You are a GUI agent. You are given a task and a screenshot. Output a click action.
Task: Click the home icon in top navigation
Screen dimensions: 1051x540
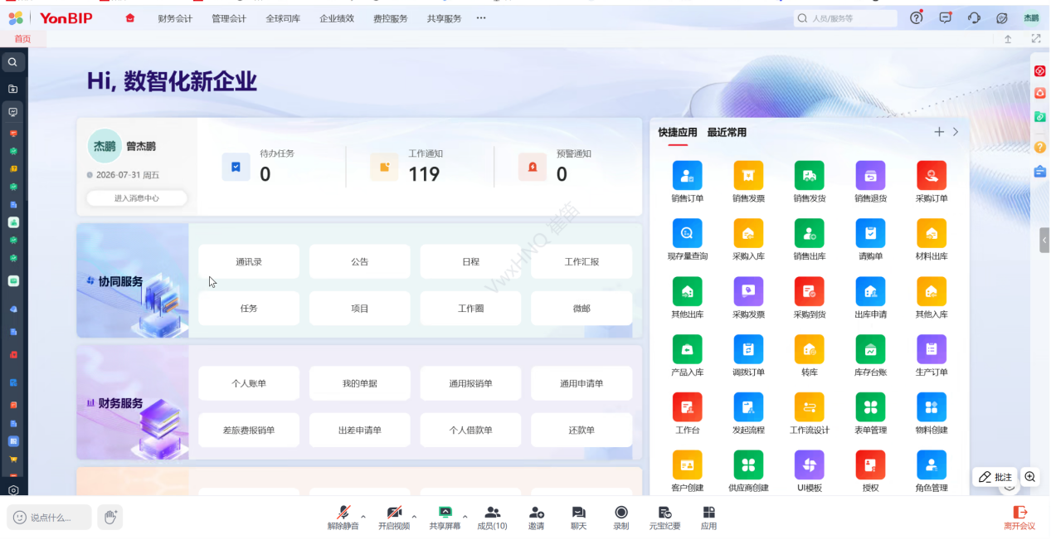tap(130, 18)
